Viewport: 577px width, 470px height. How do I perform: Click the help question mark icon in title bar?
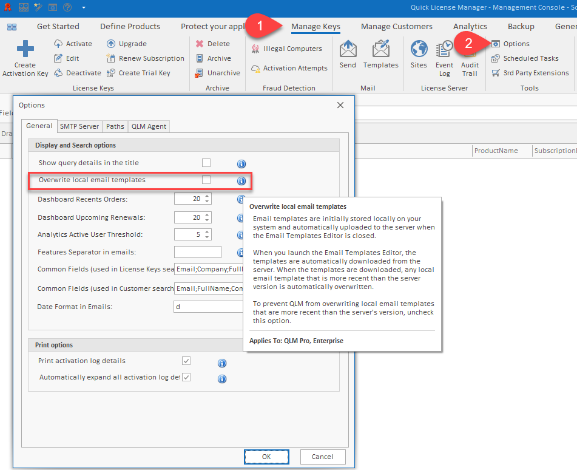coord(67,7)
